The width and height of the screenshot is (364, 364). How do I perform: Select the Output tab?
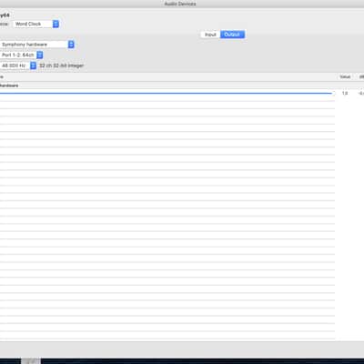coord(232,35)
